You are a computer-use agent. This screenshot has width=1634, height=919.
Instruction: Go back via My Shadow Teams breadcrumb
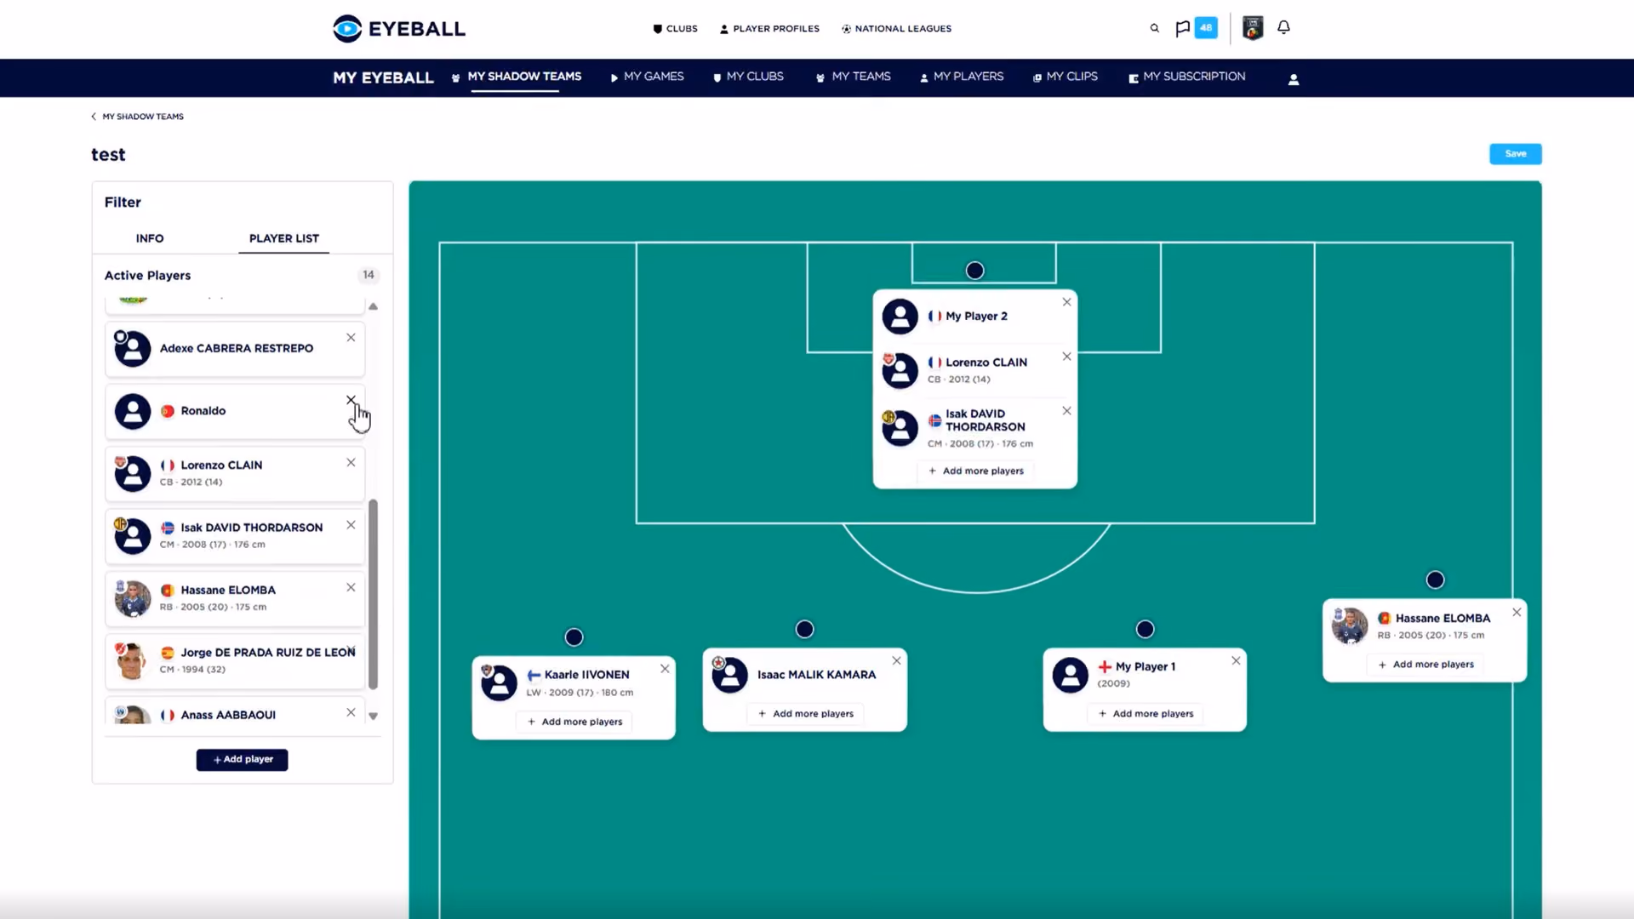(138, 117)
